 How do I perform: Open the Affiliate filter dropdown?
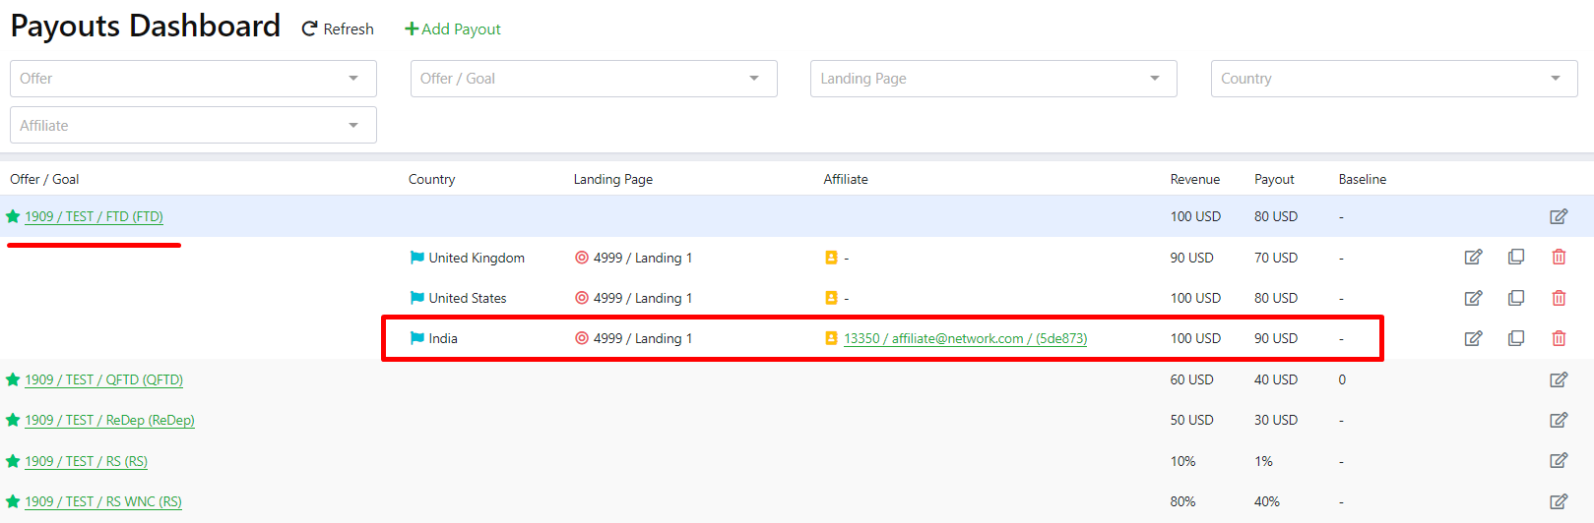pyautogui.click(x=193, y=126)
